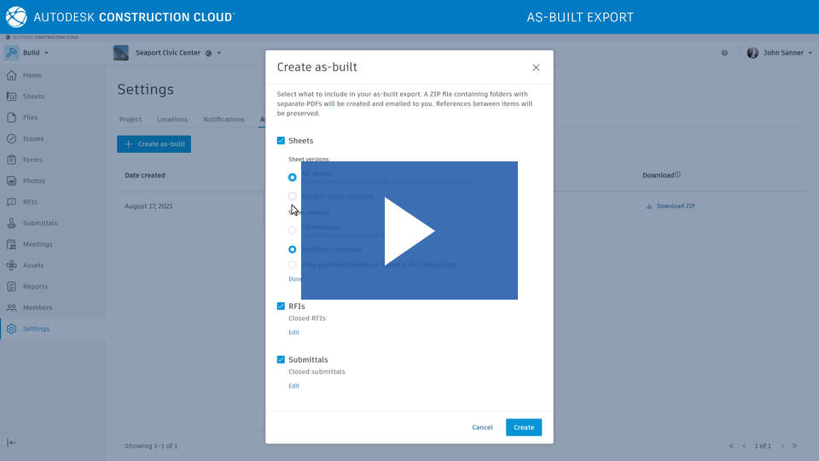The image size is (819, 461).
Task: Click the Date created column header
Action: tap(145, 175)
